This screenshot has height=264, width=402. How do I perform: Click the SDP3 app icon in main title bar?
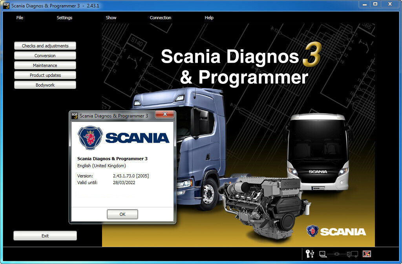[x=6, y=5]
